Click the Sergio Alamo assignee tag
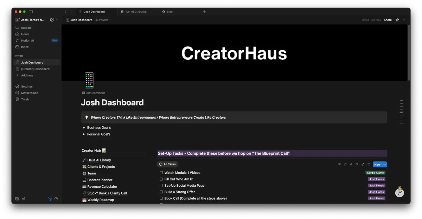 [x=375, y=173]
